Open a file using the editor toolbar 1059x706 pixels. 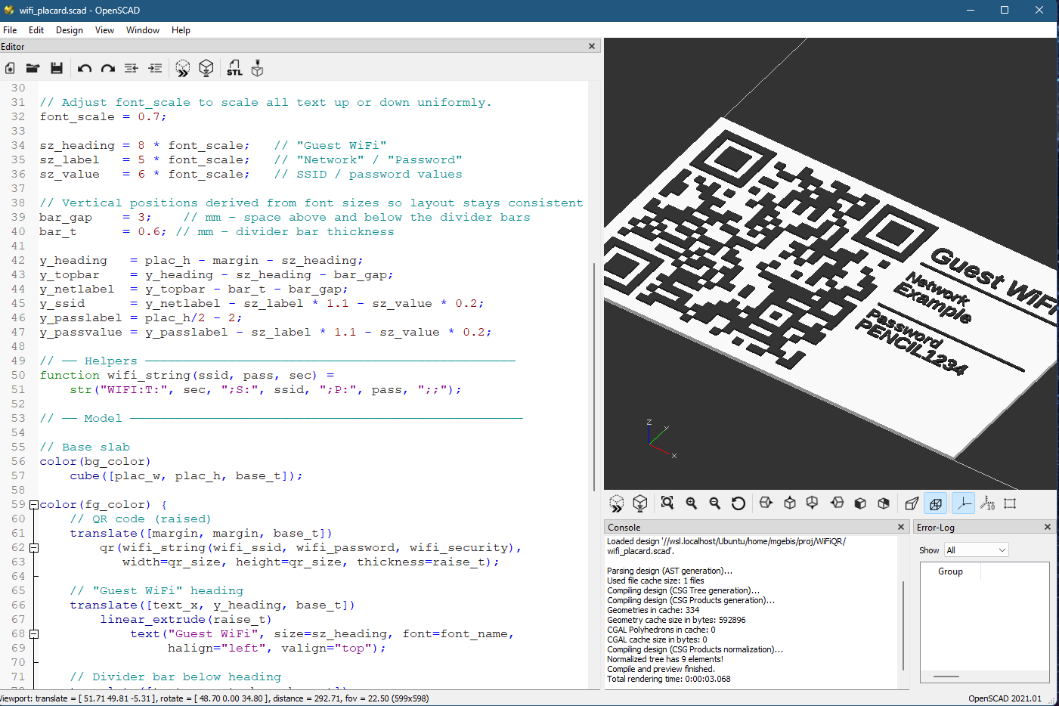[33, 68]
